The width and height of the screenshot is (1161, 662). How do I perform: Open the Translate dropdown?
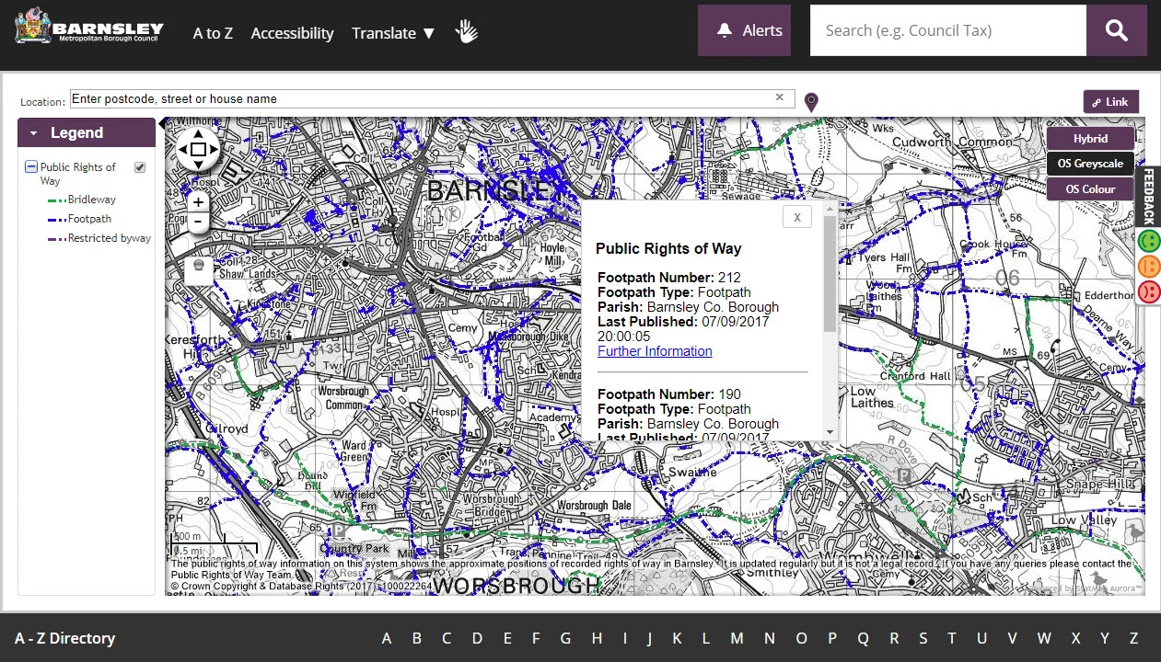393,33
